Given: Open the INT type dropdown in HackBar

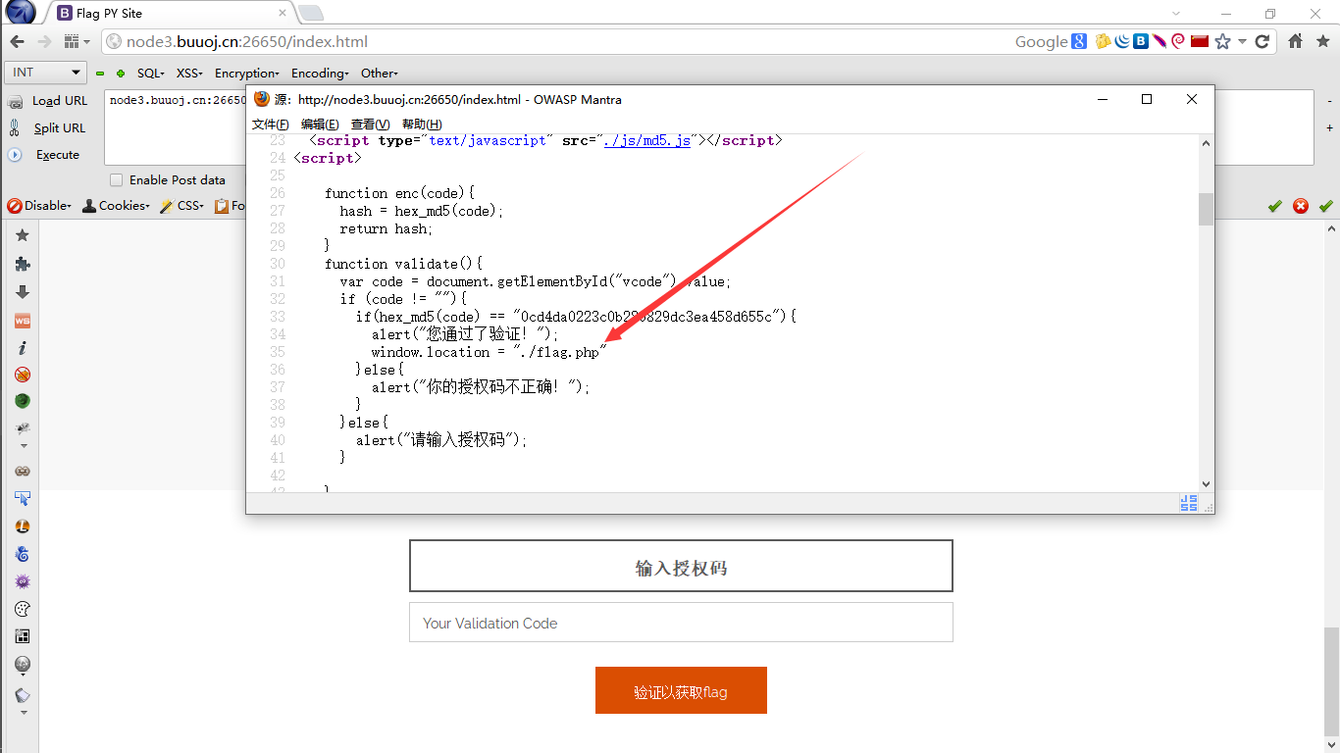Looking at the screenshot, I should [x=46, y=73].
